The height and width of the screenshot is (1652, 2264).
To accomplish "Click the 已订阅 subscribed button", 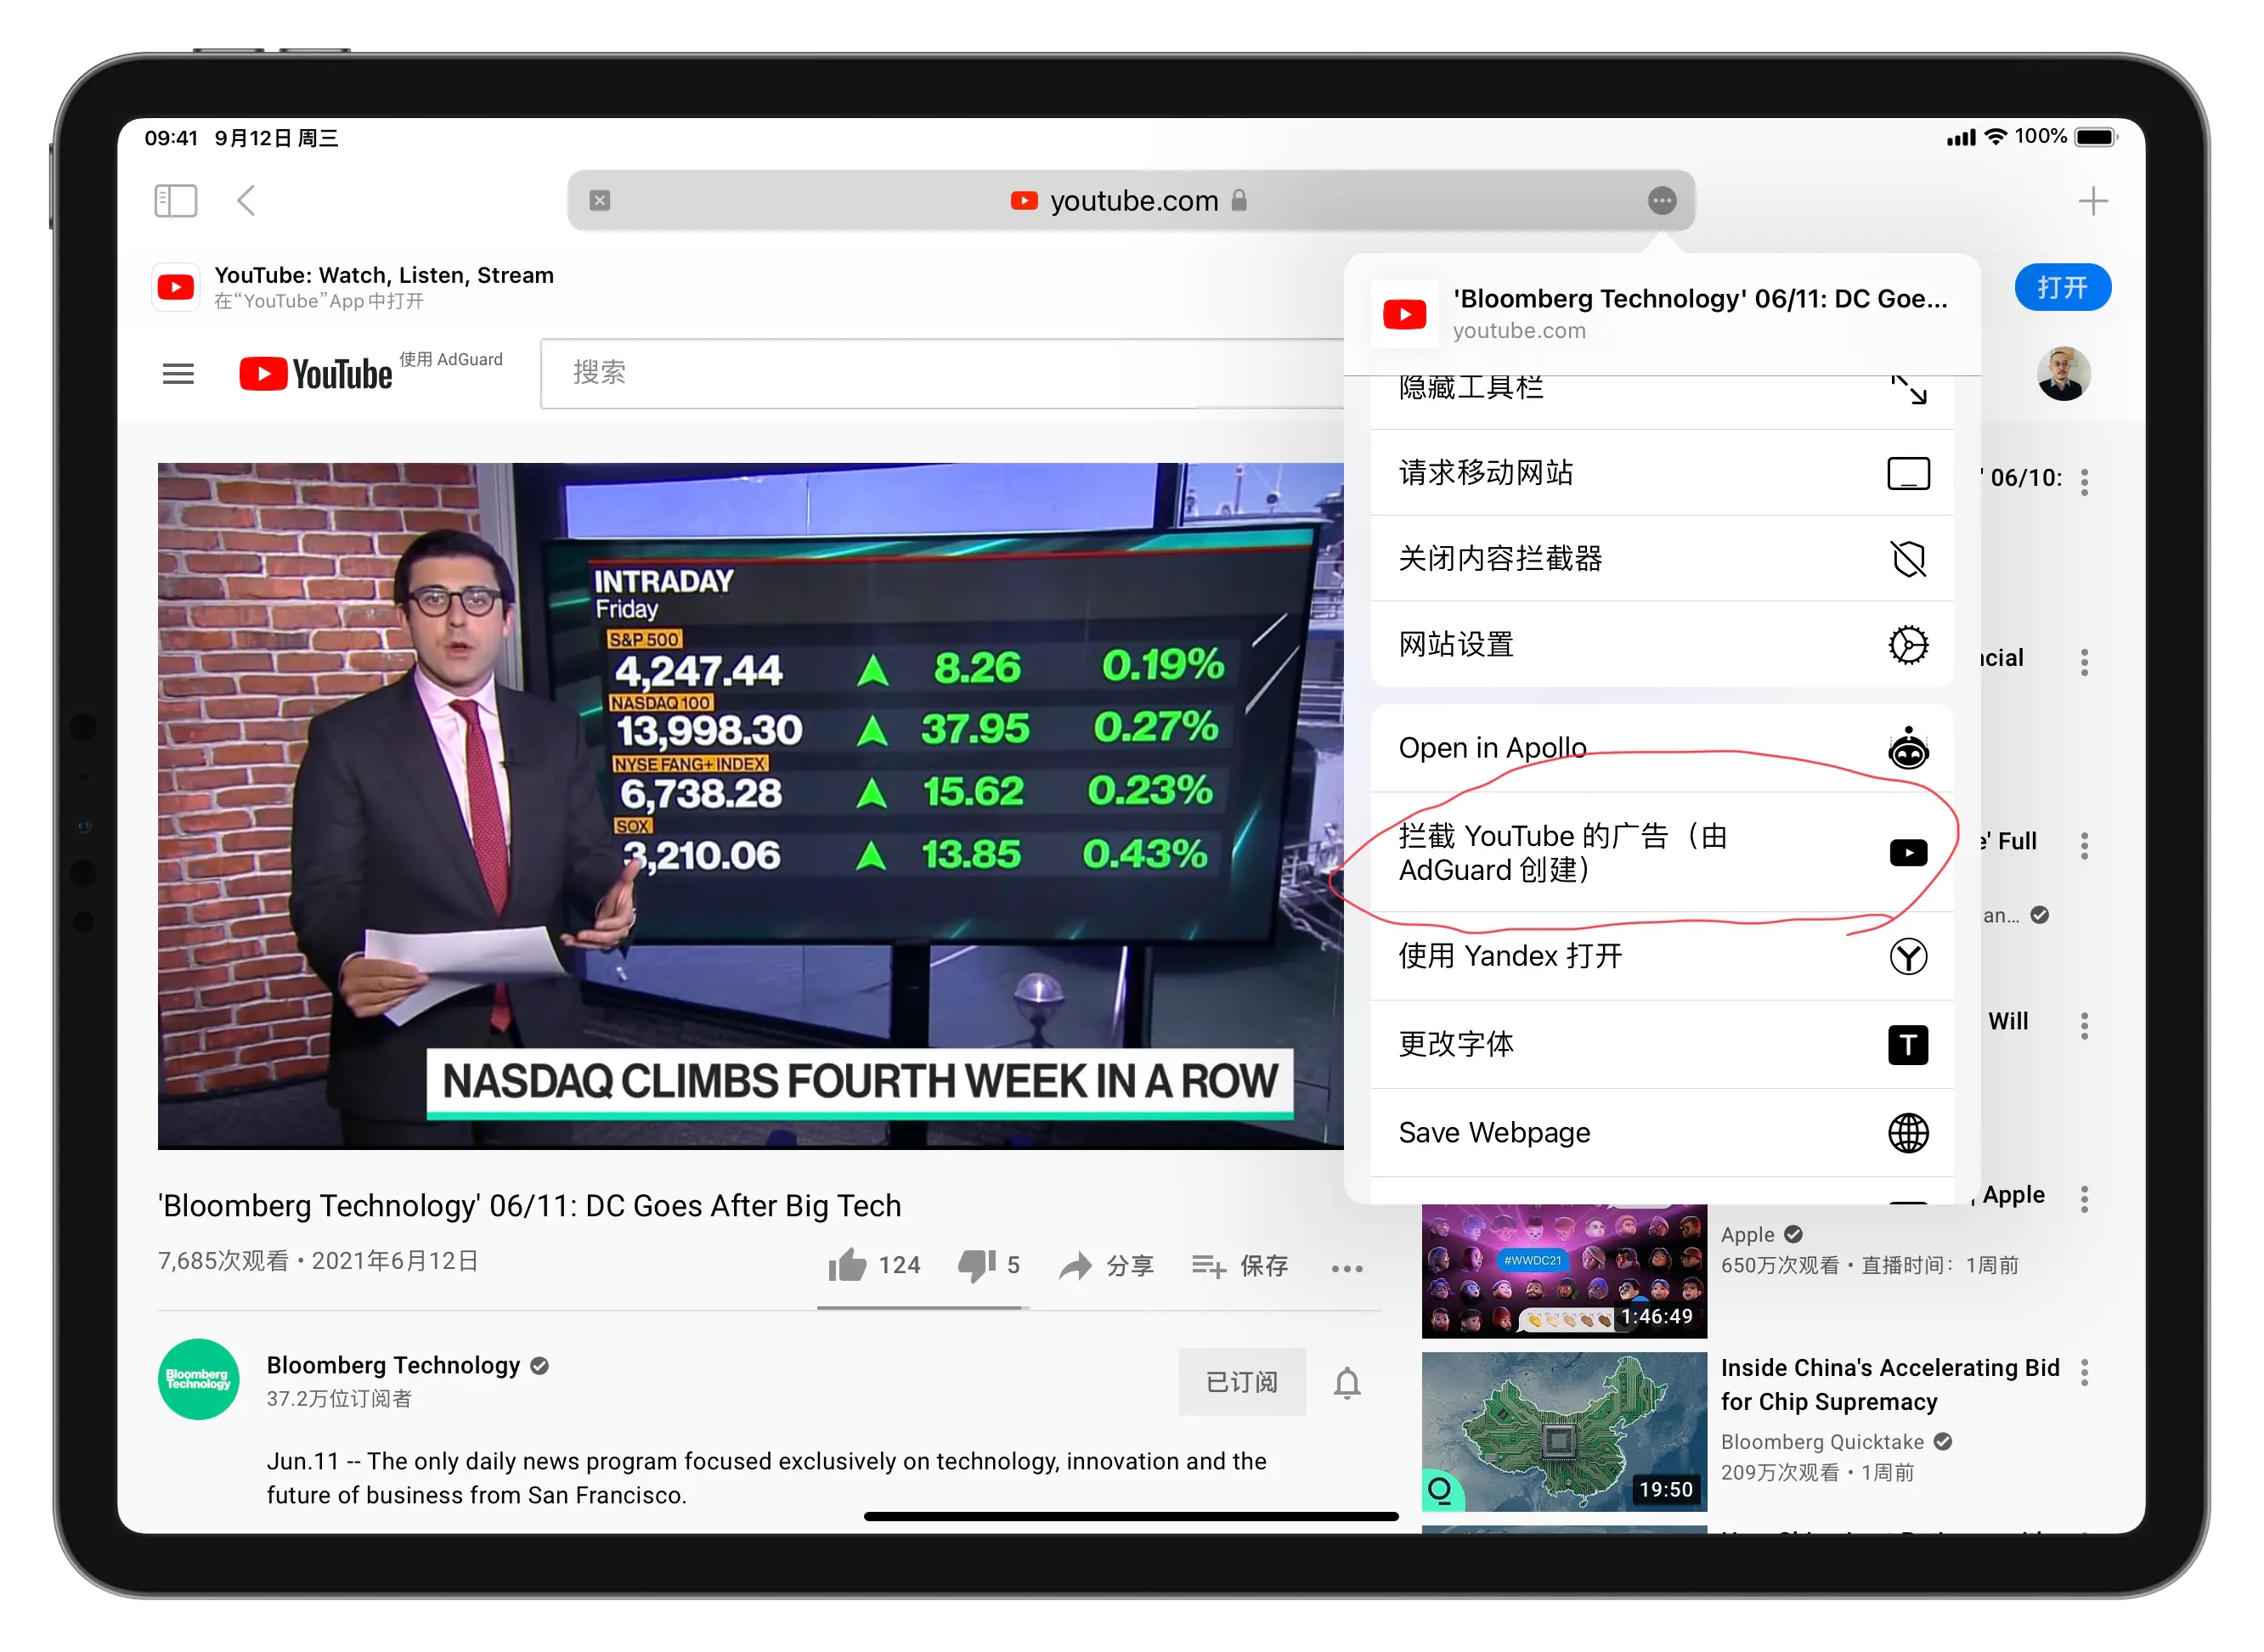I will pyautogui.click(x=1241, y=1382).
